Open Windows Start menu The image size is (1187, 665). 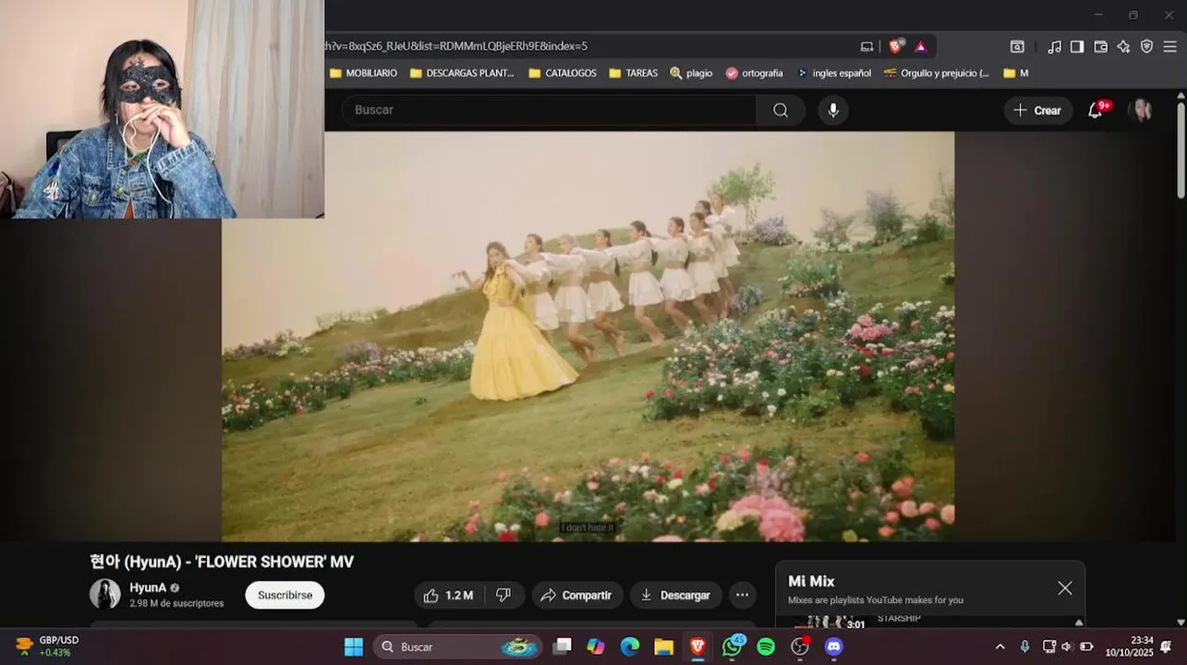coord(354,647)
